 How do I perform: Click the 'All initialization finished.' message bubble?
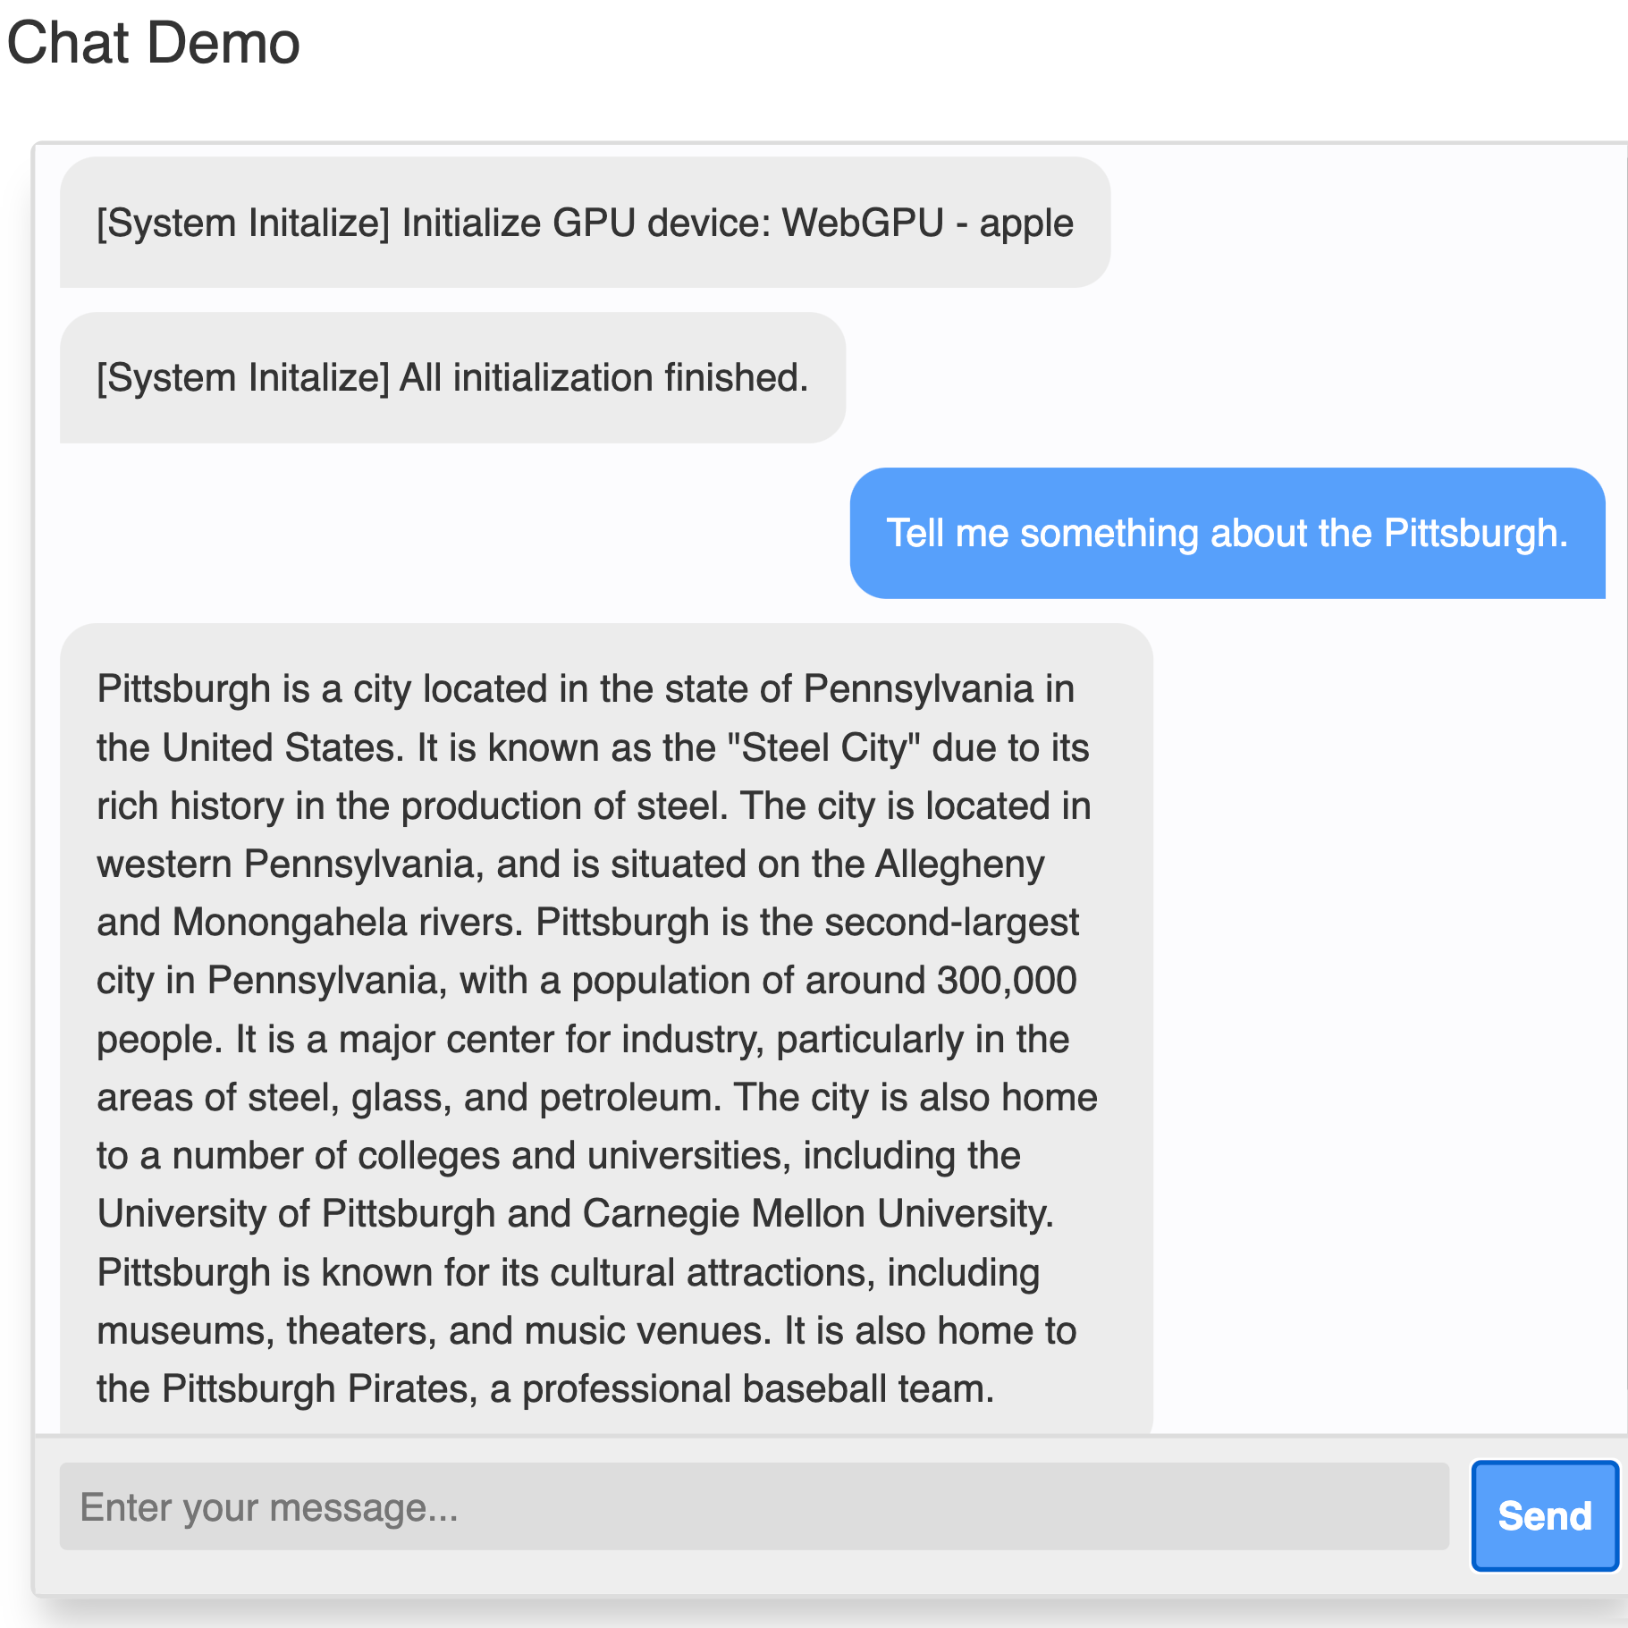452,377
